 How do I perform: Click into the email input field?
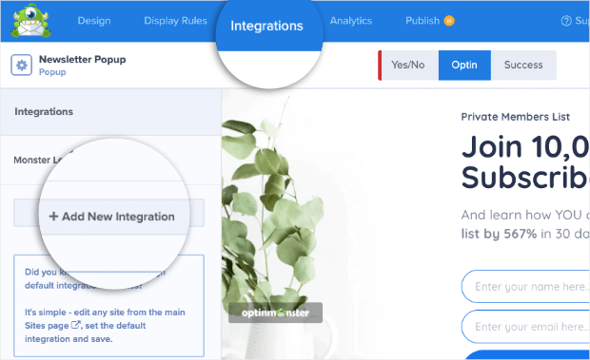[x=525, y=327]
